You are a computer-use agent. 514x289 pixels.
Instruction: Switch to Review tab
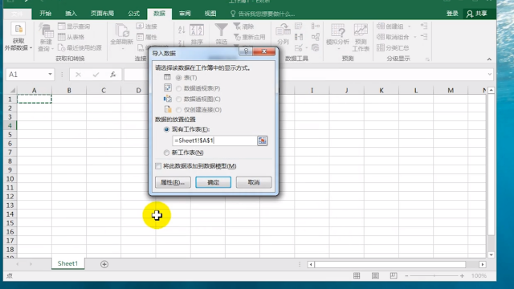pyautogui.click(x=185, y=14)
